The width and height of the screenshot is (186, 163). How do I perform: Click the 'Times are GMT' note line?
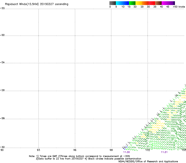79,156
